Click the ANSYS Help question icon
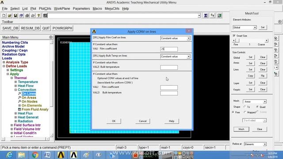Viewport: 283px width, 159px height. pos(38,15)
